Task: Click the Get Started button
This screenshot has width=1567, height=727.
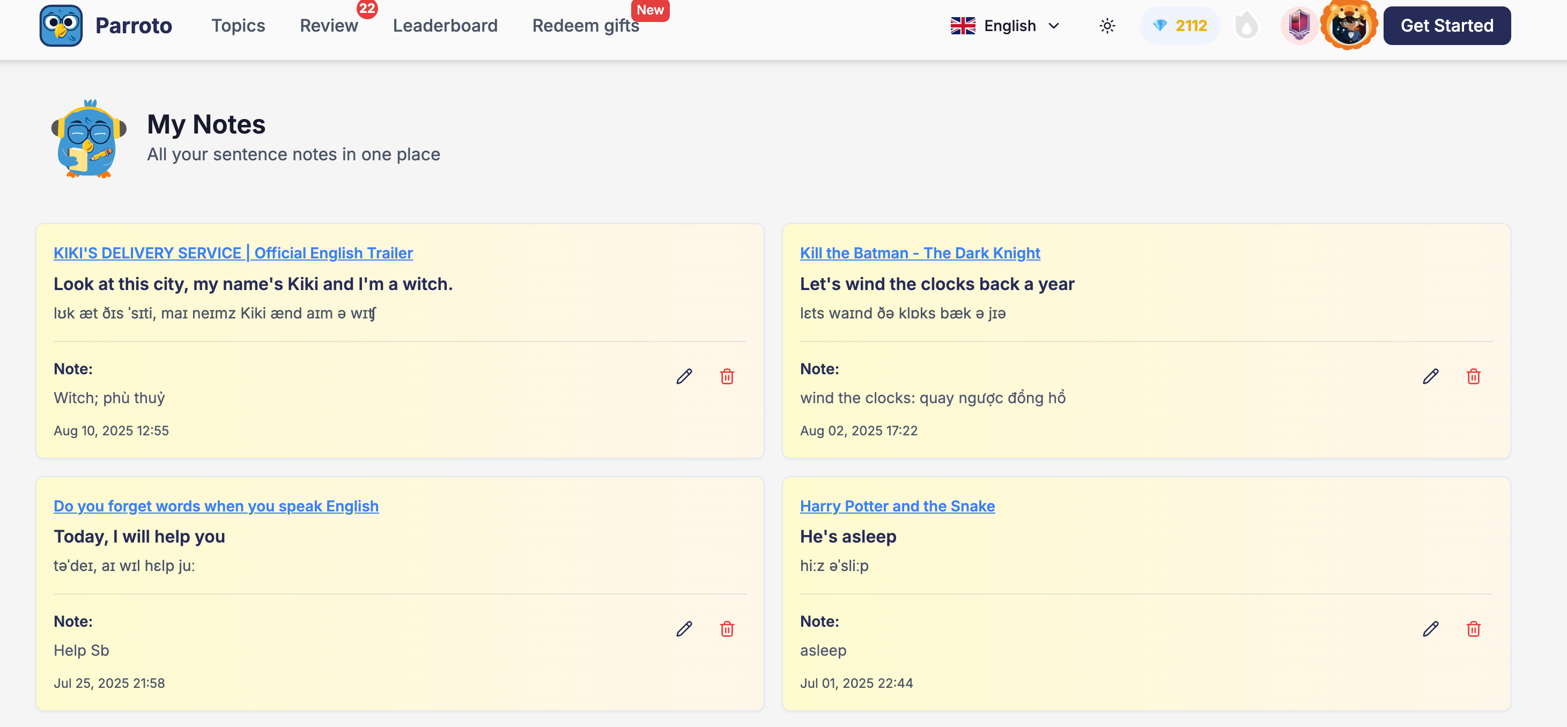Action: (1446, 26)
